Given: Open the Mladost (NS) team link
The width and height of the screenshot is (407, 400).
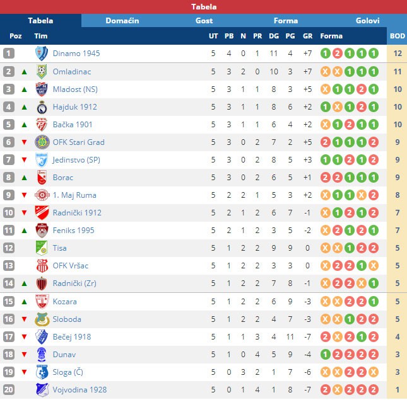Looking at the screenshot, I should pyautogui.click(x=75, y=89).
